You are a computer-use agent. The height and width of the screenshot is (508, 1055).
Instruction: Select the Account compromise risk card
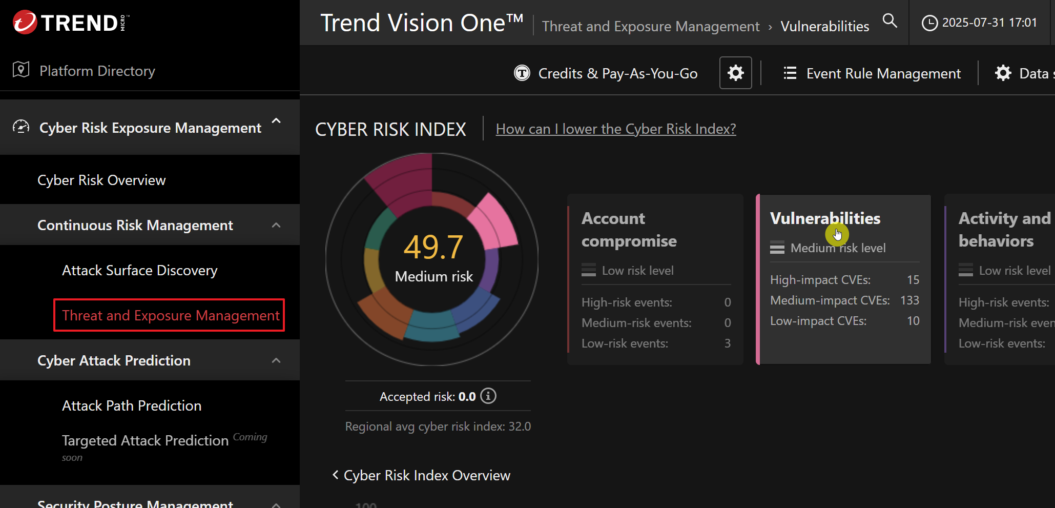pos(655,279)
